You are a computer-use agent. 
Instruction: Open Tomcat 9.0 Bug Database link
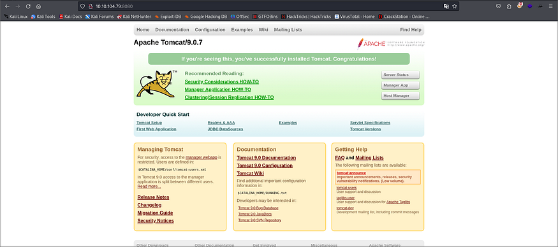point(258,208)
